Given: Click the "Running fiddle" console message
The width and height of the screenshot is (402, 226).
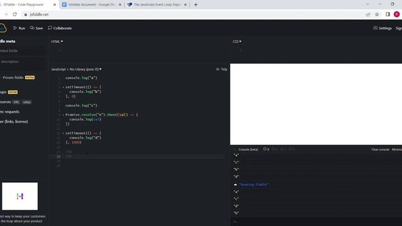Looking at the screenshot, I should tap(254, 185).
